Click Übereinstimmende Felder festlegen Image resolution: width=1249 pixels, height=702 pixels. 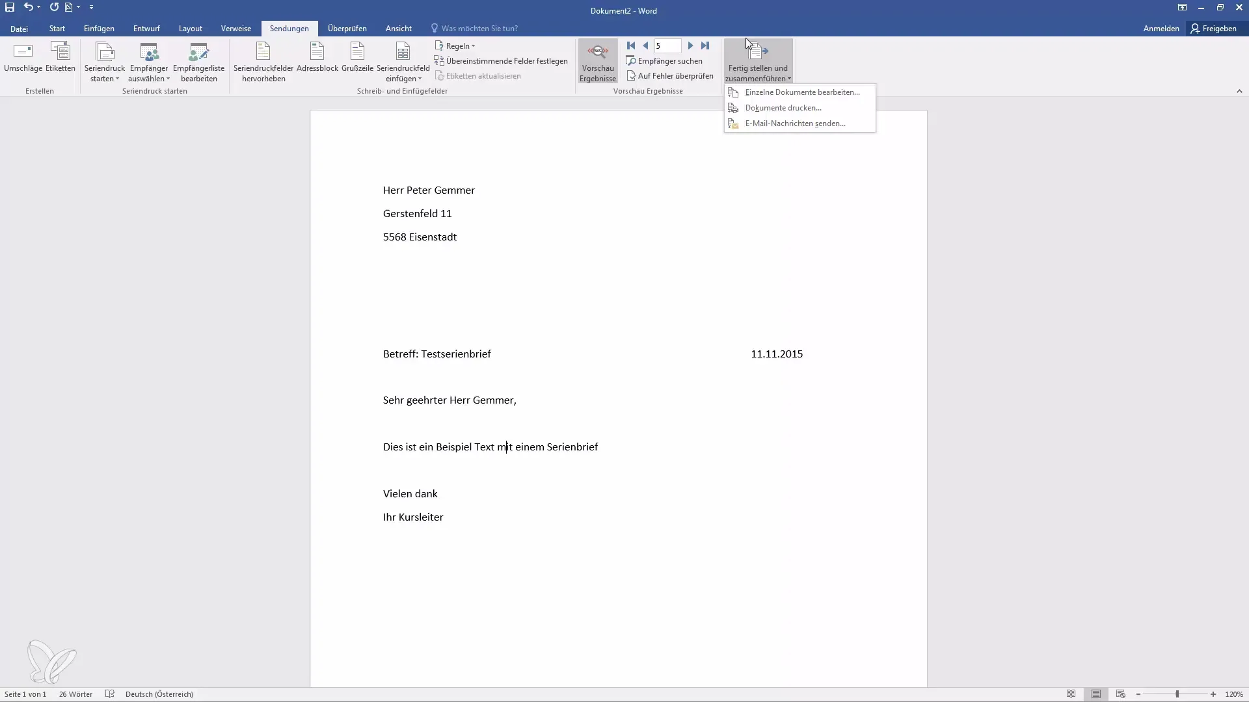pyautogui.click(x=501, y=61)
